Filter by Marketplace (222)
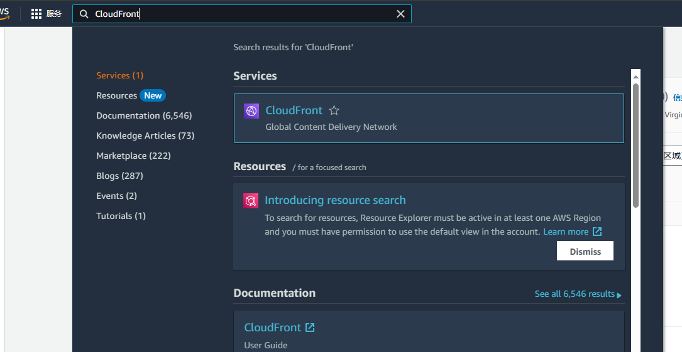 coord(133,156)
